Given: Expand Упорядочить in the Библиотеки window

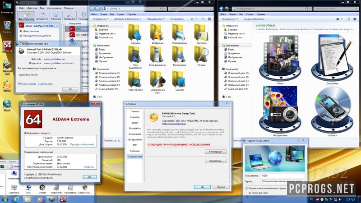Looking at the screenshot, I should (230, 19).
